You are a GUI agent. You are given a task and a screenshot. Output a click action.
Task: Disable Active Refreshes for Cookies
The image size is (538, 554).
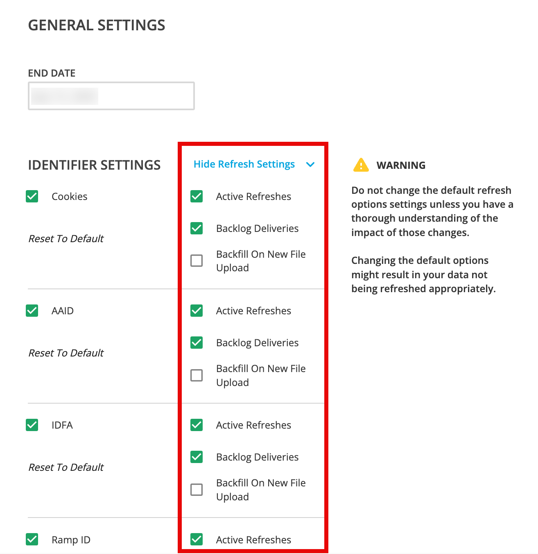click(x=197, y=196)
